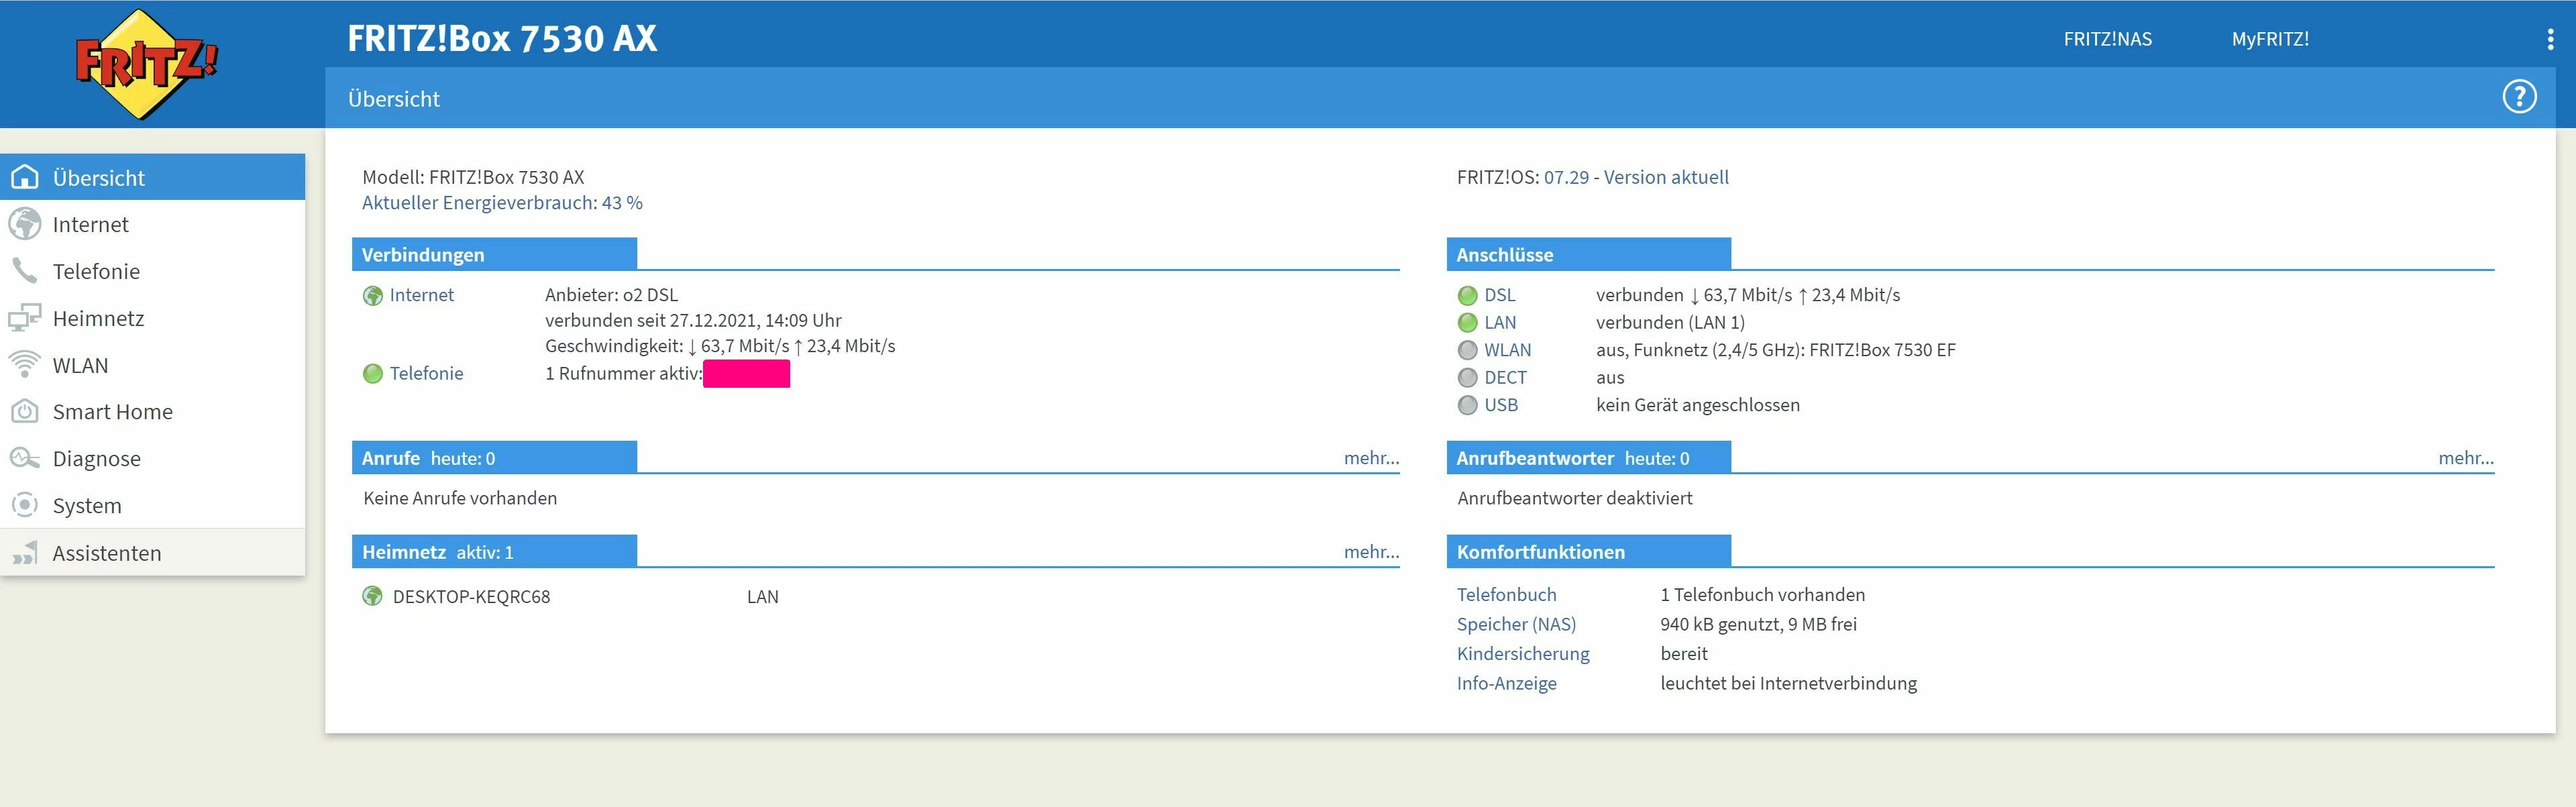Open Anrufbeantworter mehr link
This screenshot has height=807, width=2576.
[x=2465, y=458]
